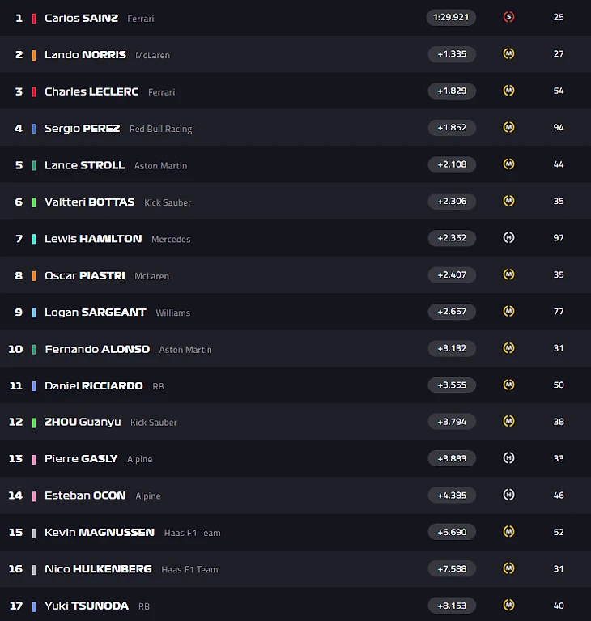Image resolution: width=591 pixels, height=621 pixels.
Task: Click the Red Bull Racing team label
Action: pos(160,129)
